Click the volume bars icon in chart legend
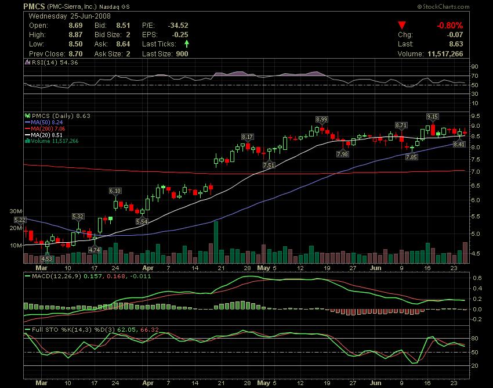The image size is (493, 388). tap(27, 141)
